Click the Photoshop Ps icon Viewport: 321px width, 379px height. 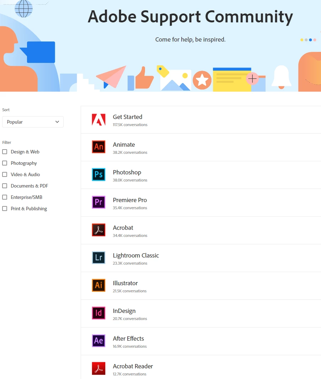pos(98,174)
